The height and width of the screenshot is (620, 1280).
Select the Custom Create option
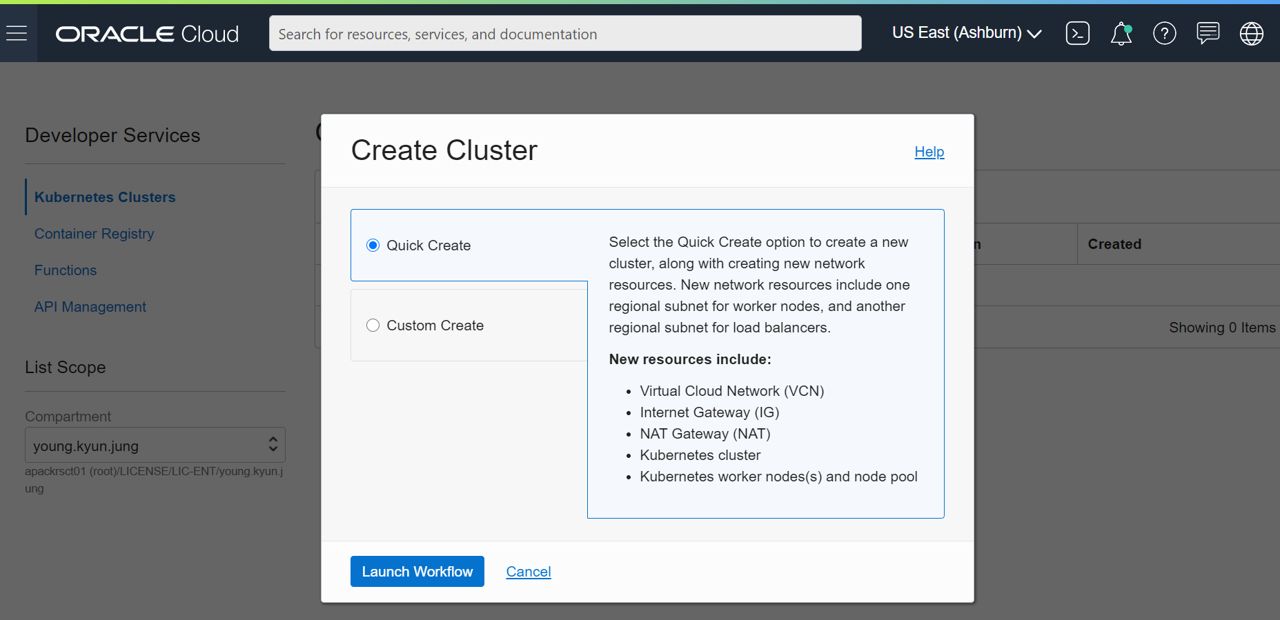coord(373,326)
